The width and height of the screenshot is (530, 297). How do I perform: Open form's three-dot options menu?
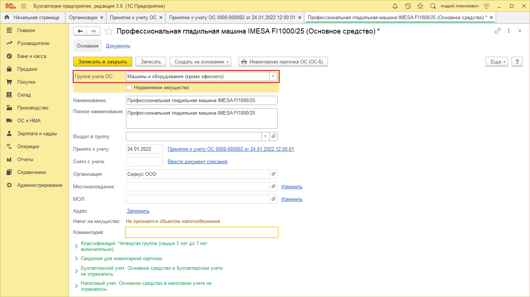click(509, 31)
